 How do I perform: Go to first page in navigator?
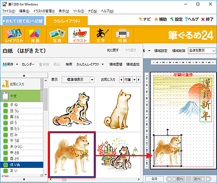pyautogui.click(x=169, y=179)
